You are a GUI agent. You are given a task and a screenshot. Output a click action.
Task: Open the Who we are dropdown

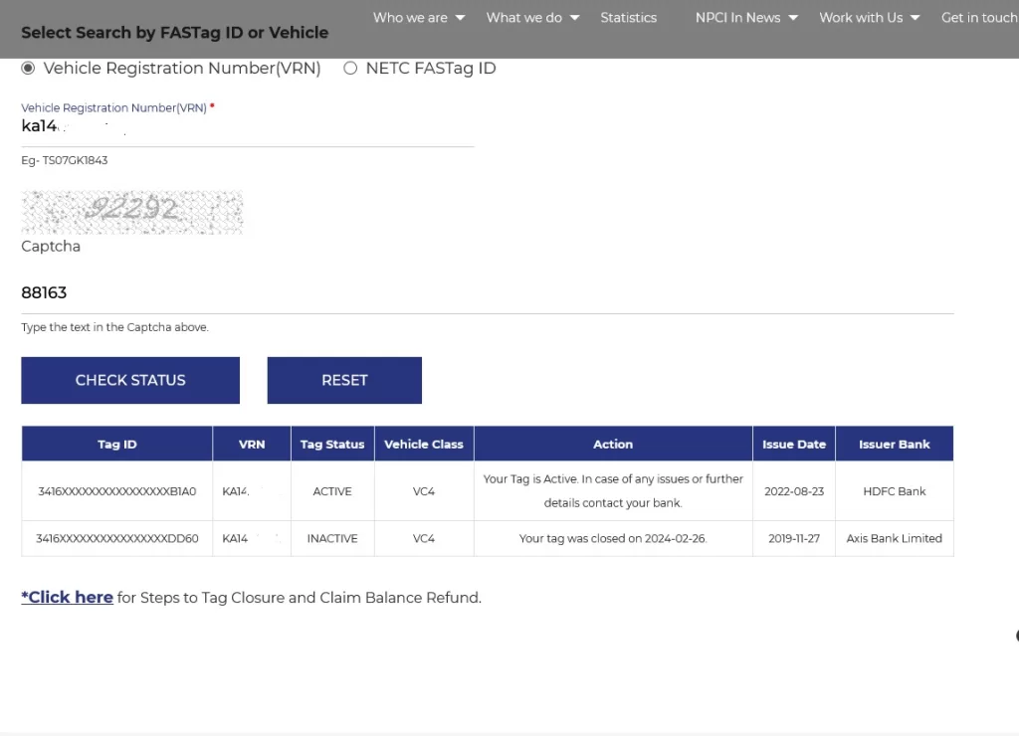[x=411, y=17]
